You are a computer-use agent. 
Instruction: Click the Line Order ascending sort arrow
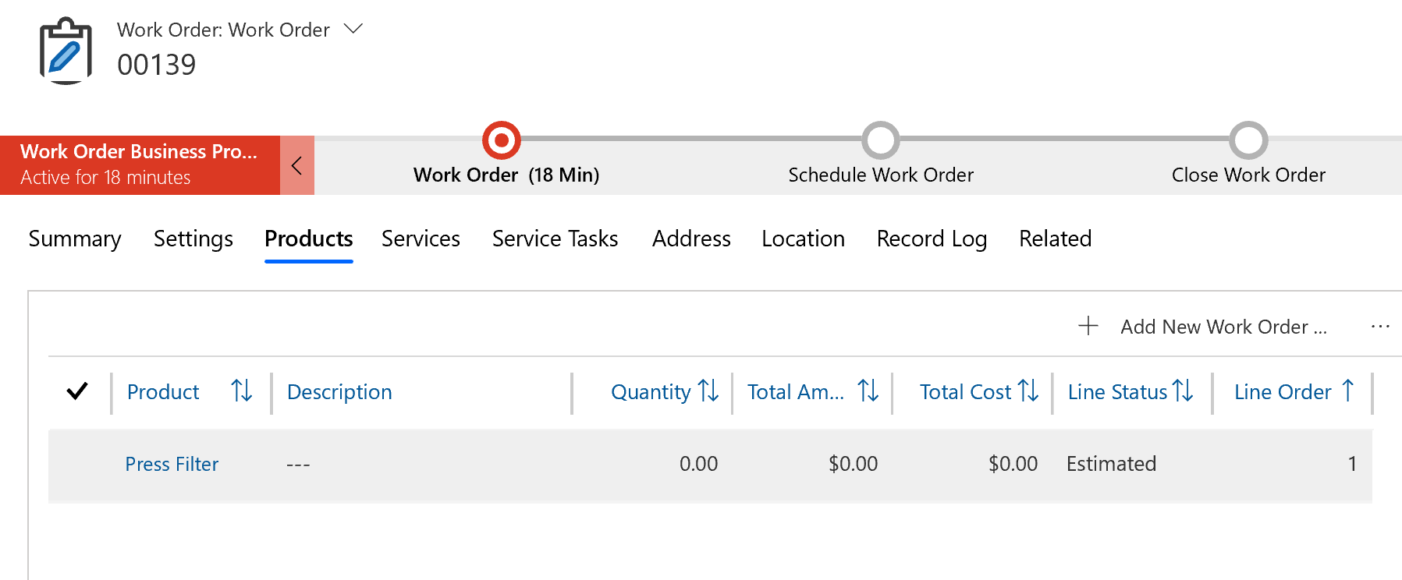click(x=1349, y=392)
